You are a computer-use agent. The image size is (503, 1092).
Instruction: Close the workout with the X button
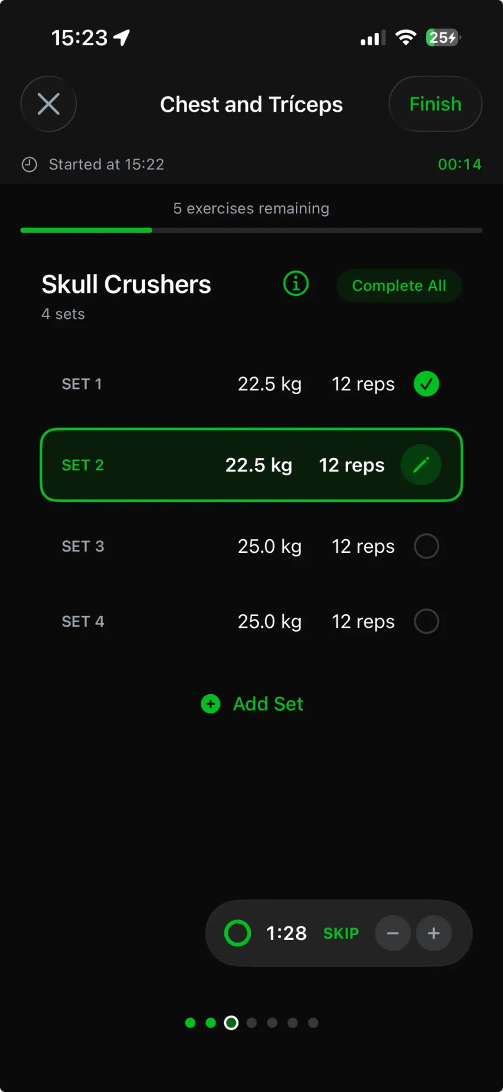click(x=48, y=104)
